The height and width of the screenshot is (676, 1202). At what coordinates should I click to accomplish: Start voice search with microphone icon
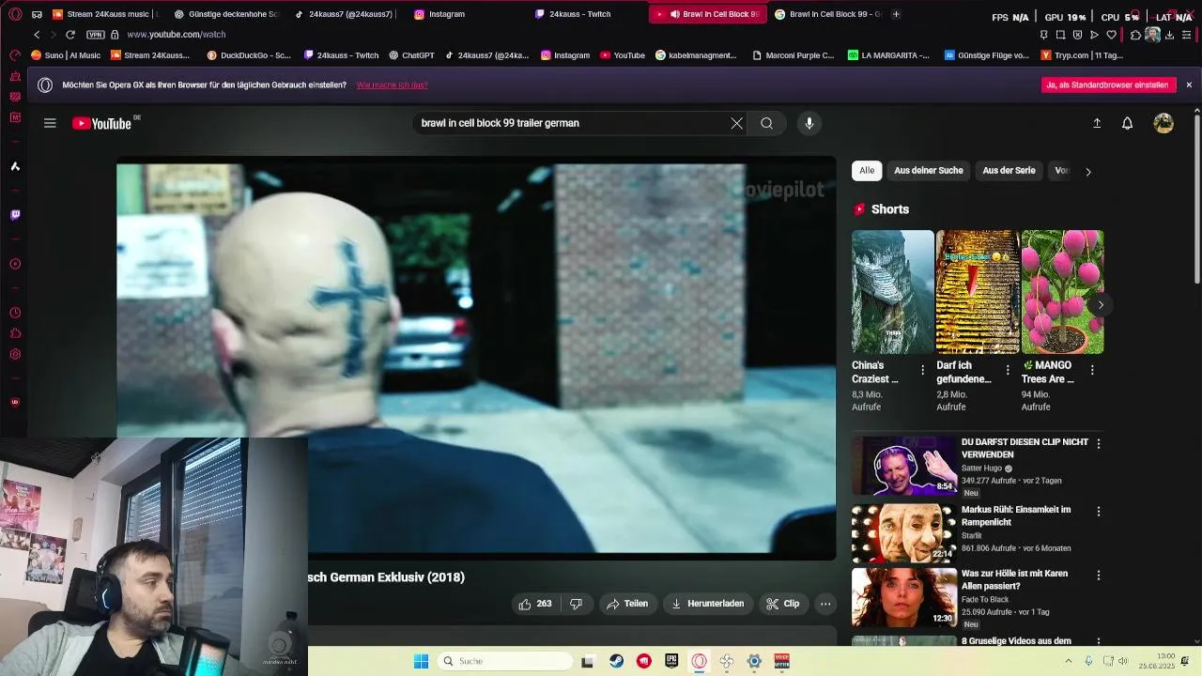coord(809,123)
